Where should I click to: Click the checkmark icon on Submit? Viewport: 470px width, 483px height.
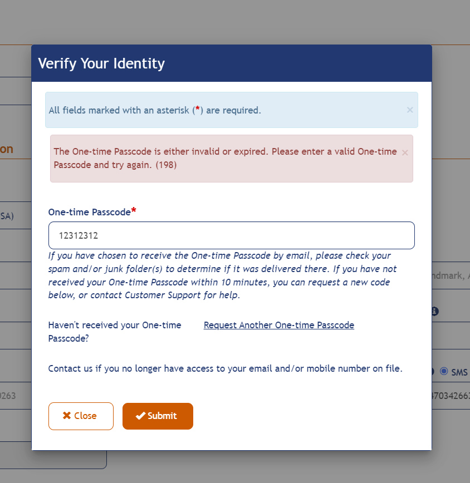pos(140,416)
